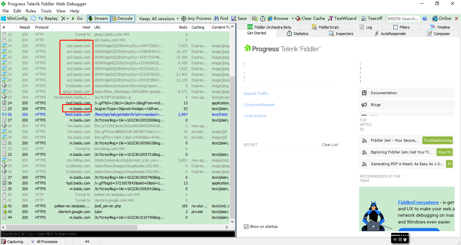Image resolution: width=461 pixels, height=245 pixels.
Task: Click the timer stopwatch toolbar icon
Action: [263, 19]
